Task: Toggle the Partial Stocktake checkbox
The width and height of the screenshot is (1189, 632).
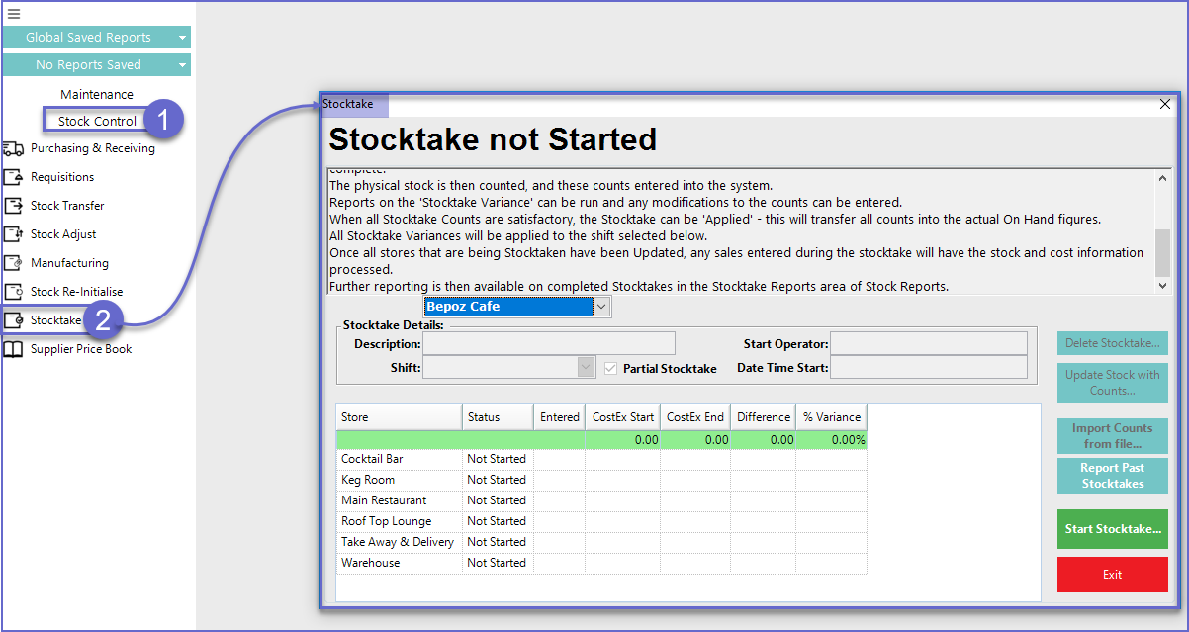Action: point(611,368)
